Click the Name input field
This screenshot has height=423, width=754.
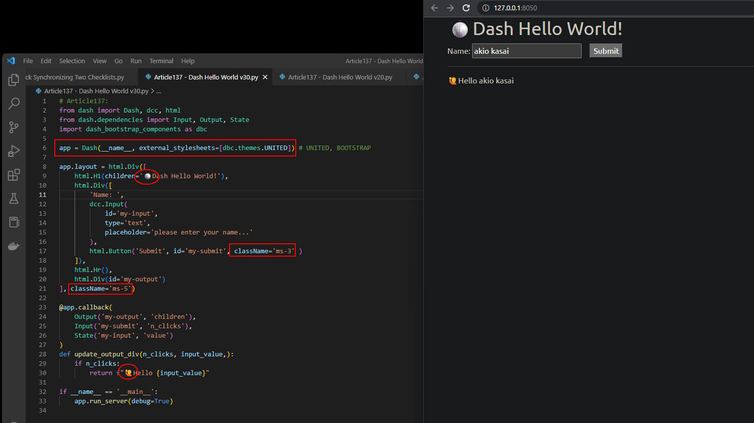pos(526,51)
